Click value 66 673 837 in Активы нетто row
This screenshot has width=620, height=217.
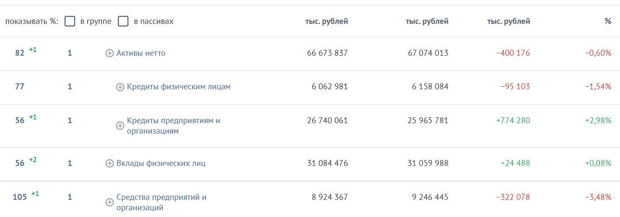328,53
